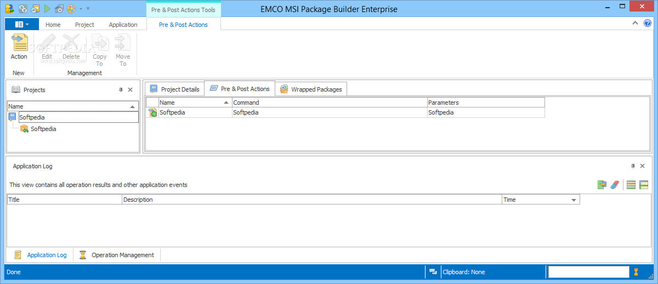Click the Title column header in log
The image size is (658, 284).
click(65, 200)
